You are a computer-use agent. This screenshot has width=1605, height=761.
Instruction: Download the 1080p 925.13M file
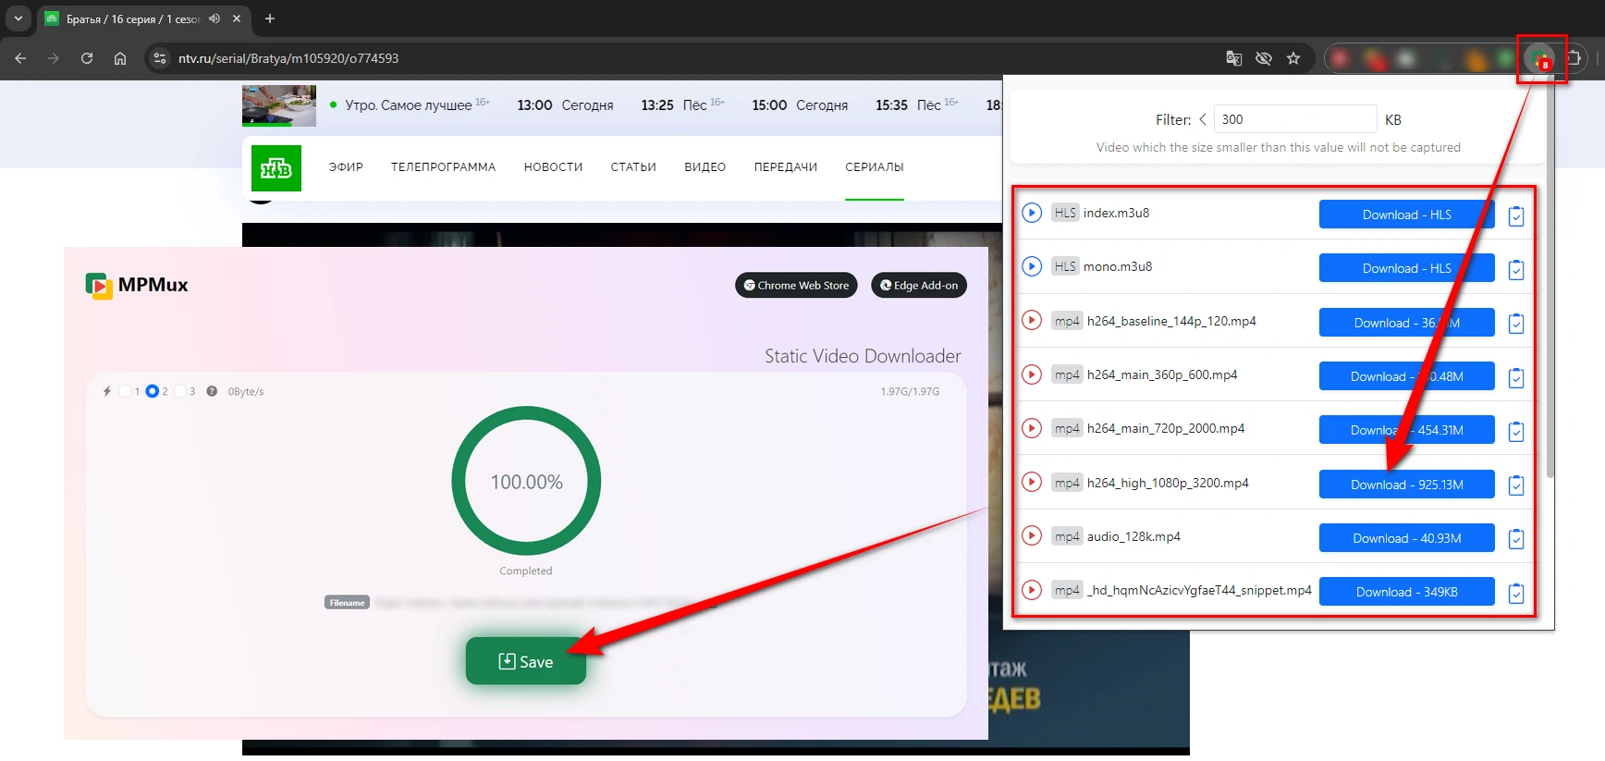(x=1406, y=485)
